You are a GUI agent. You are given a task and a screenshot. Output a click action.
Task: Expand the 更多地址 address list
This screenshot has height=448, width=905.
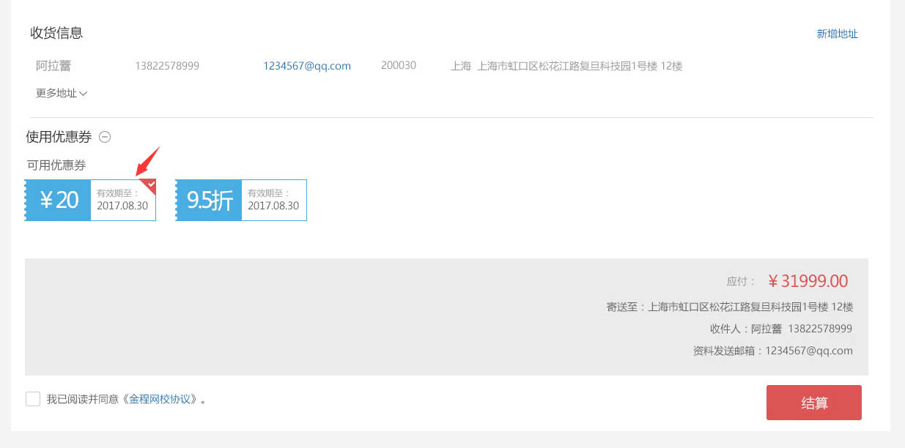(62, 93)
